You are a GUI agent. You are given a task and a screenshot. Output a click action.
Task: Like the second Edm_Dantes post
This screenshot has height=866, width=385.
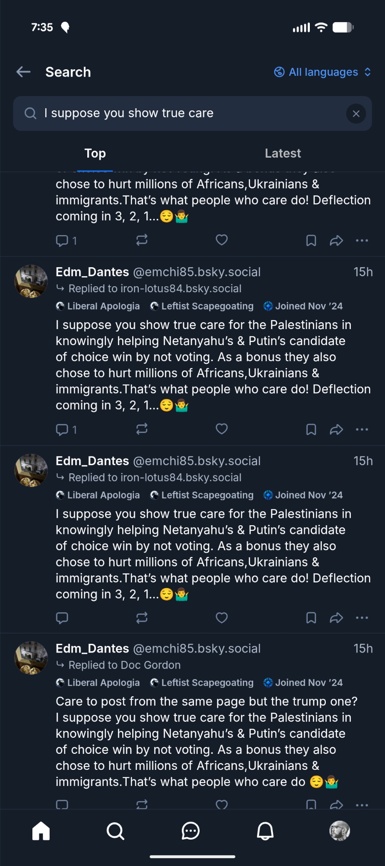point(222,617)
